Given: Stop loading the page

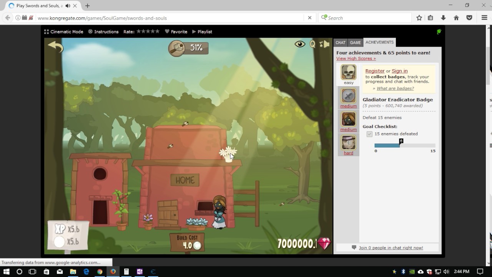Looking at the screenshot, I should pyautogui.click(x=310, y=18).
